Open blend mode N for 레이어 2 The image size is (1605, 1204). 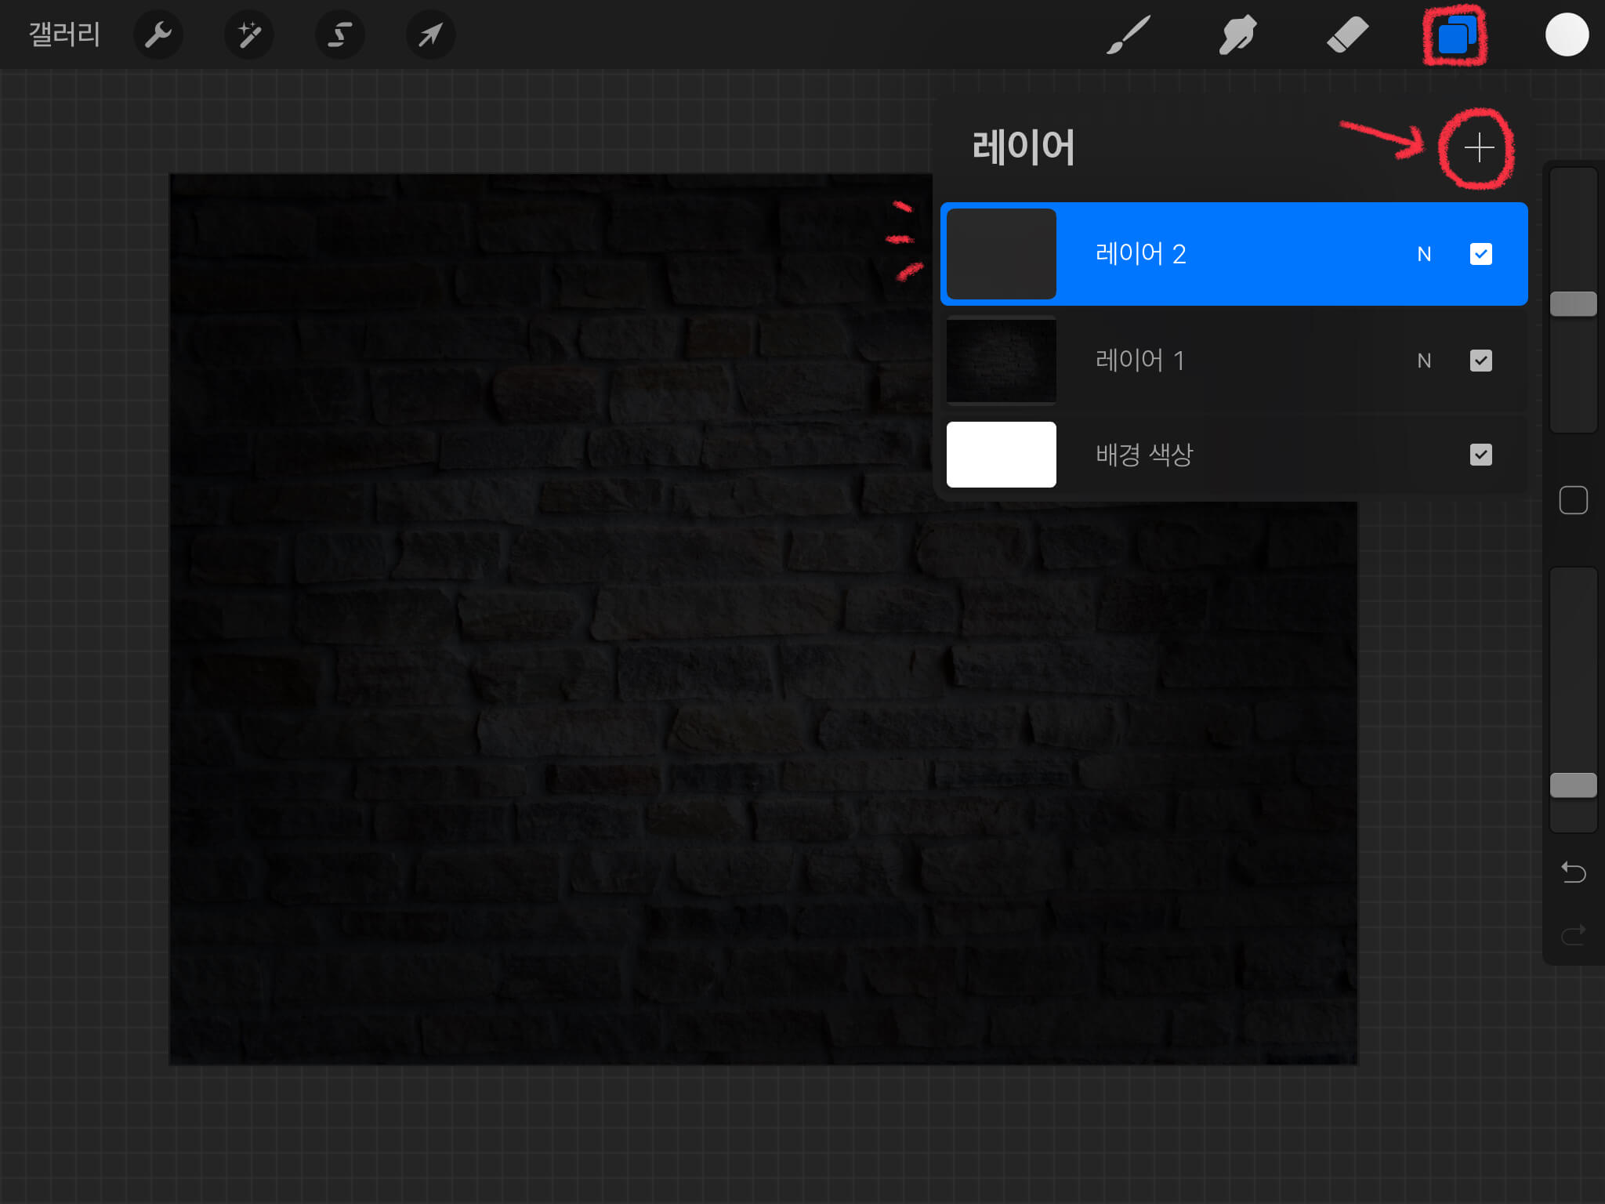(x=1424, y=254)
